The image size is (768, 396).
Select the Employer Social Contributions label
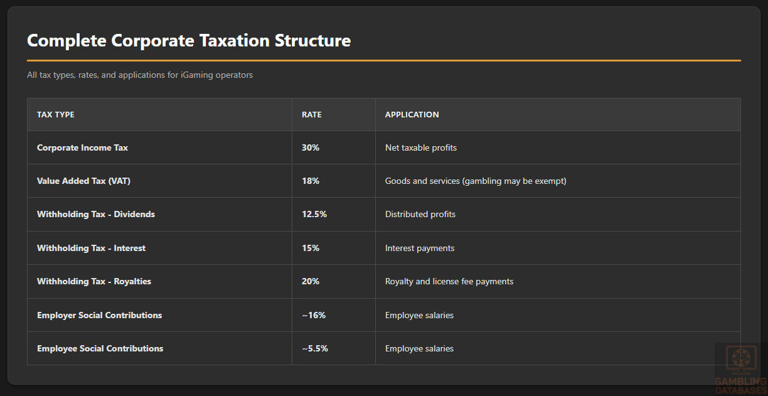[x=99, y=316]
